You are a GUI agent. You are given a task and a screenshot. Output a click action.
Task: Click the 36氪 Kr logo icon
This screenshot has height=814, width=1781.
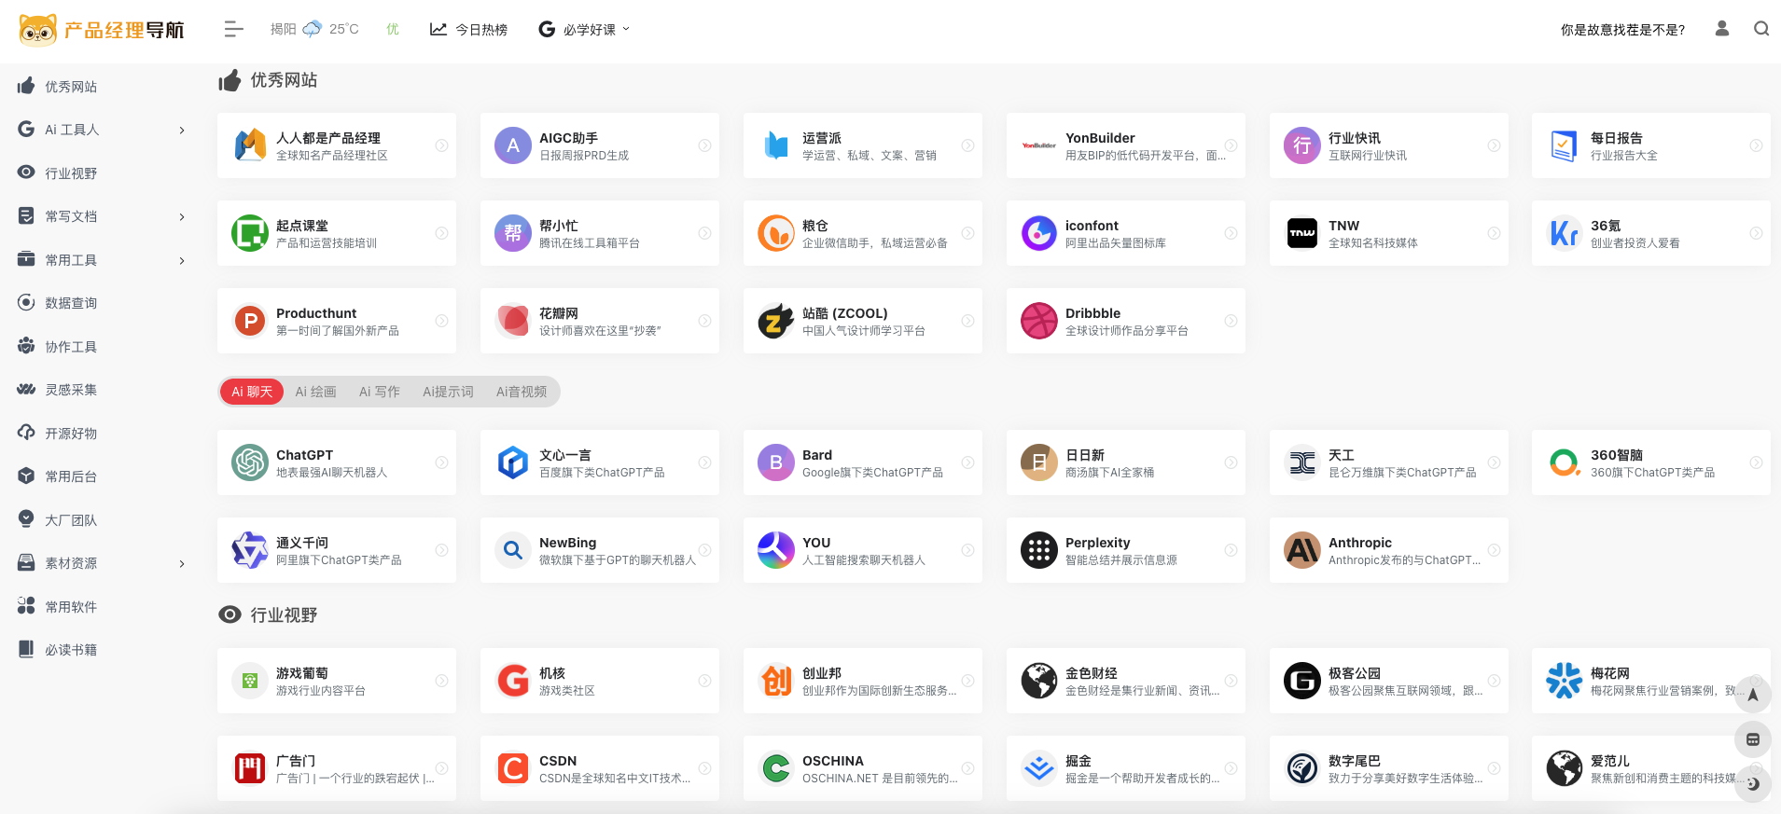[x=1565, y=233]
